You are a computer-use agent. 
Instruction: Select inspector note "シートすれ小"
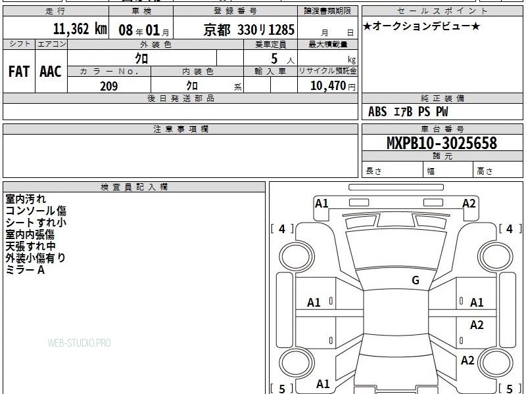[36, 223]
